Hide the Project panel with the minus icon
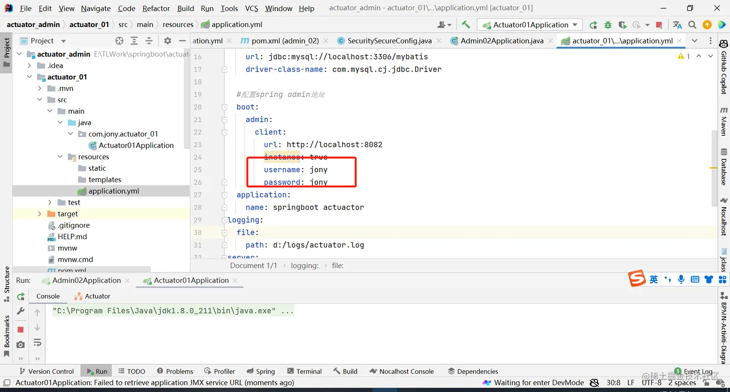This screenshot has height=392, width=730. 182,41
